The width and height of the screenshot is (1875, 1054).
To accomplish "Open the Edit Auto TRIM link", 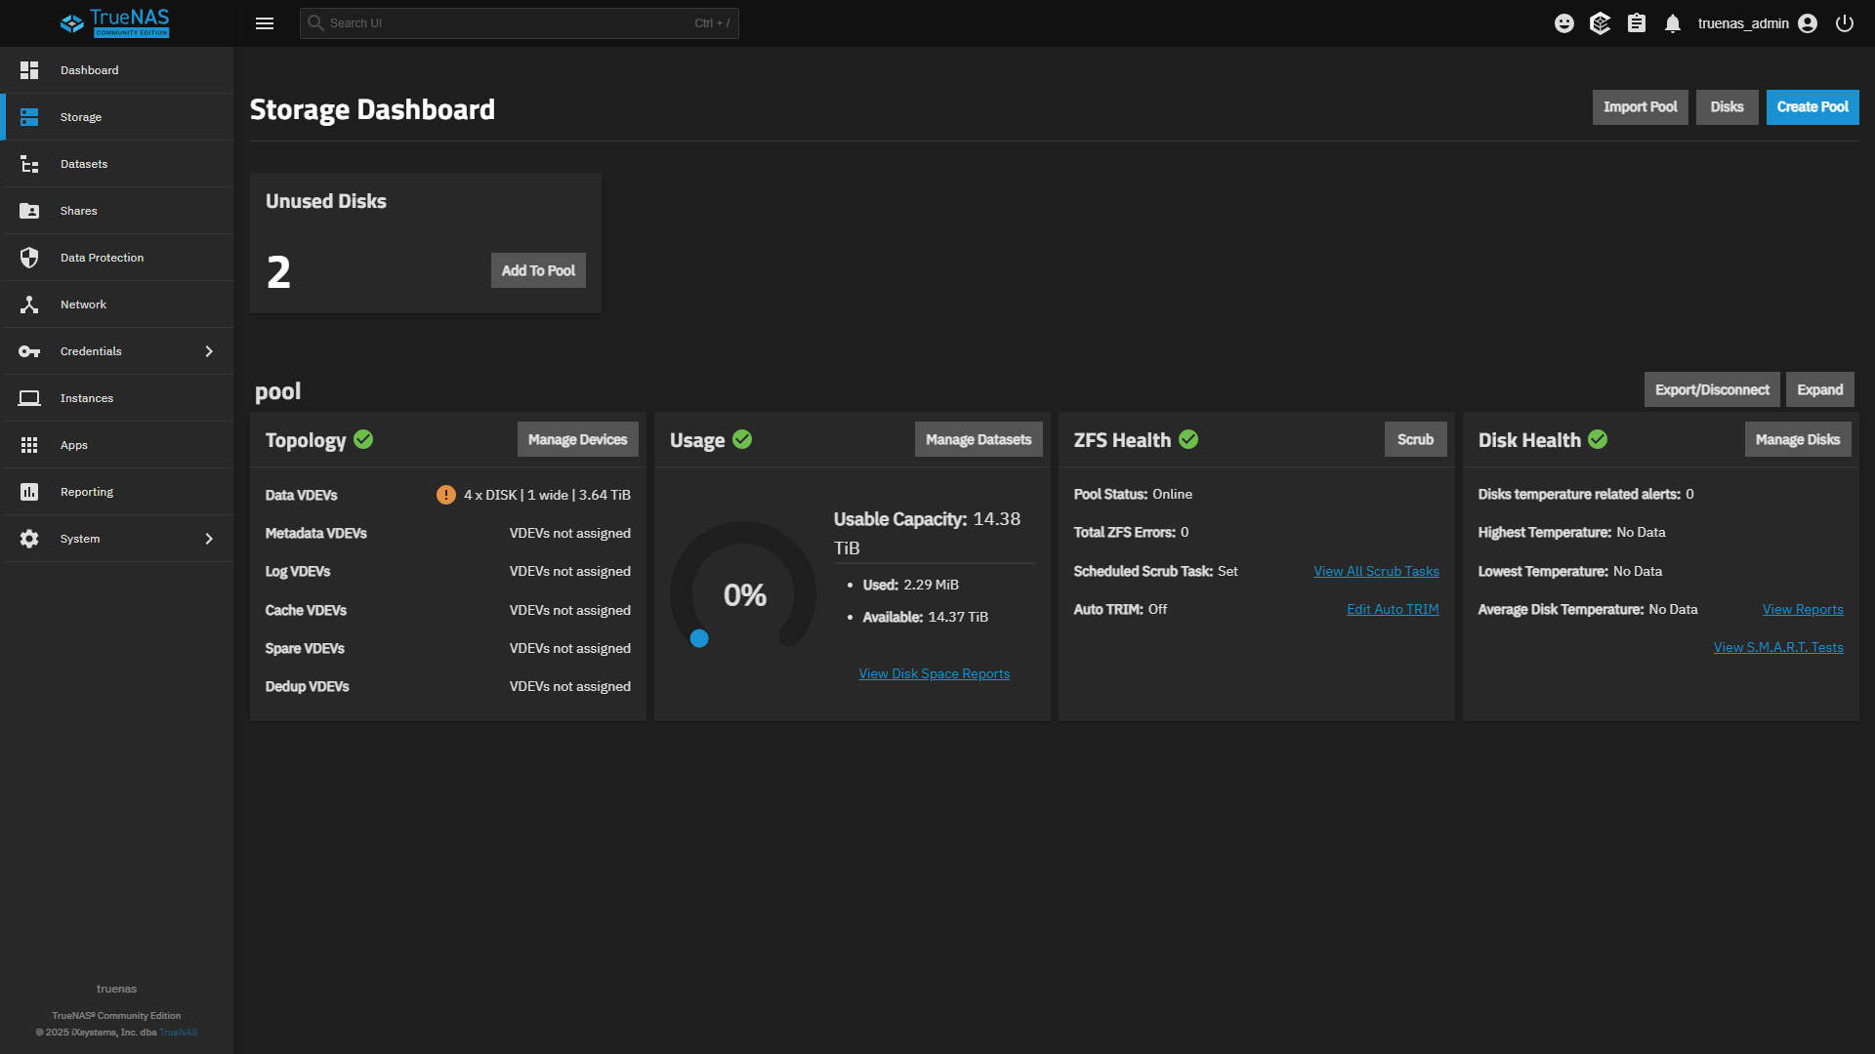I will 1393,609.
